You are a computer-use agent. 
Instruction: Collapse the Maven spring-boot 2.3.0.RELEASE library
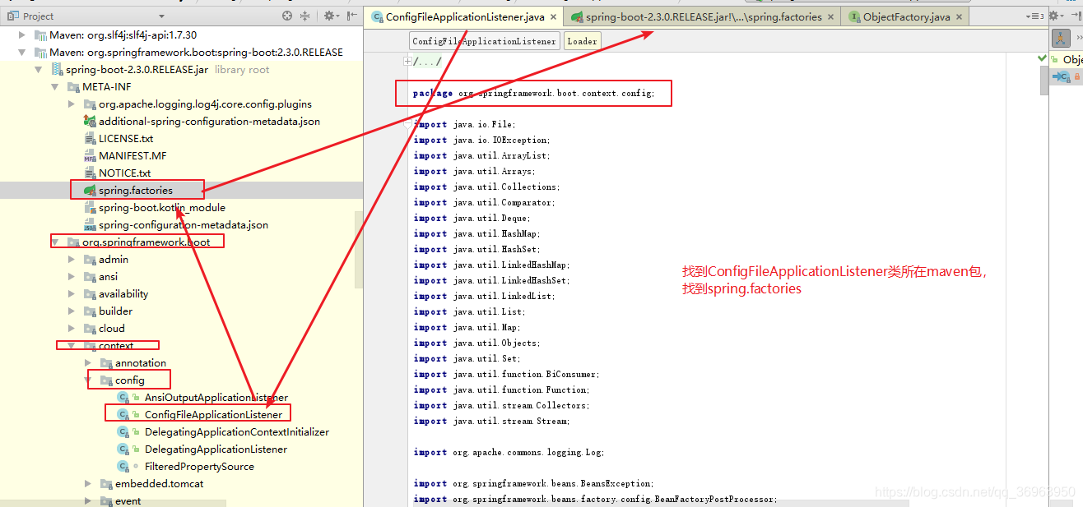click(22, 53)
